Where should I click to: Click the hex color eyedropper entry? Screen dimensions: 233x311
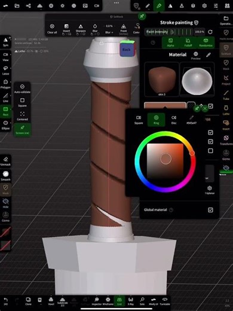pos(191,120)
